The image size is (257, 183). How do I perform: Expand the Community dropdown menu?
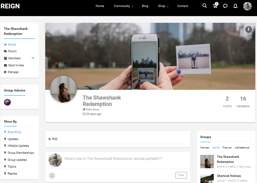tap(124, 6)
